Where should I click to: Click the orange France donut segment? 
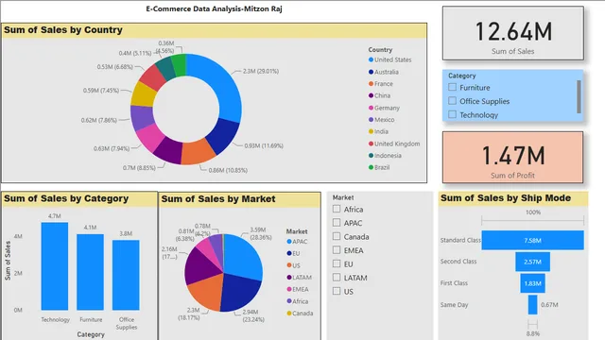coord(198,151)
